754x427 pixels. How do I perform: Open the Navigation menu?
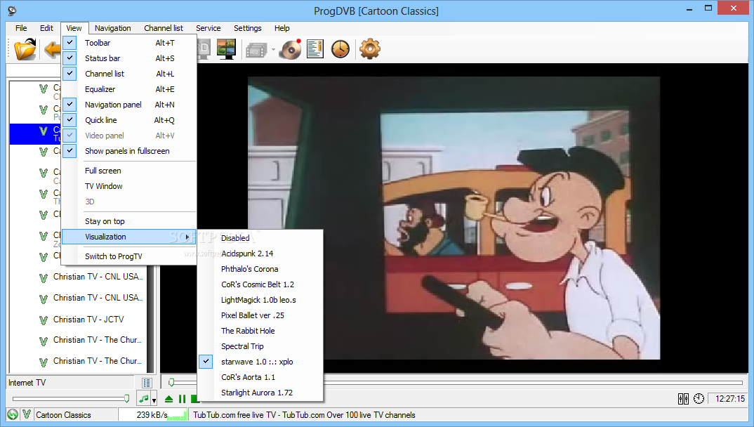click(112, 28)
